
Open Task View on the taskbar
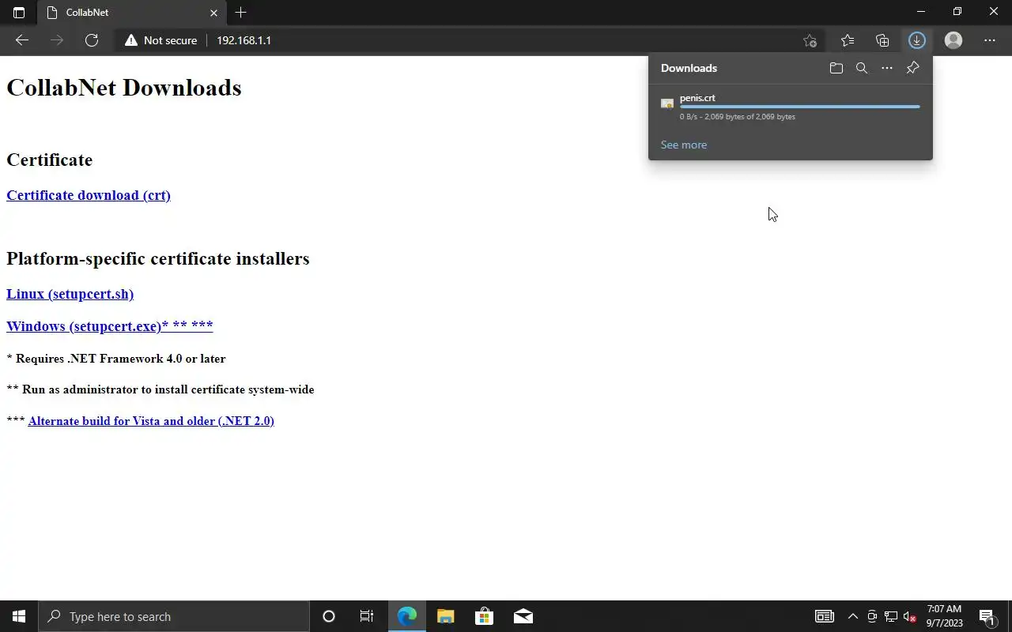click(x=367, y=616)
